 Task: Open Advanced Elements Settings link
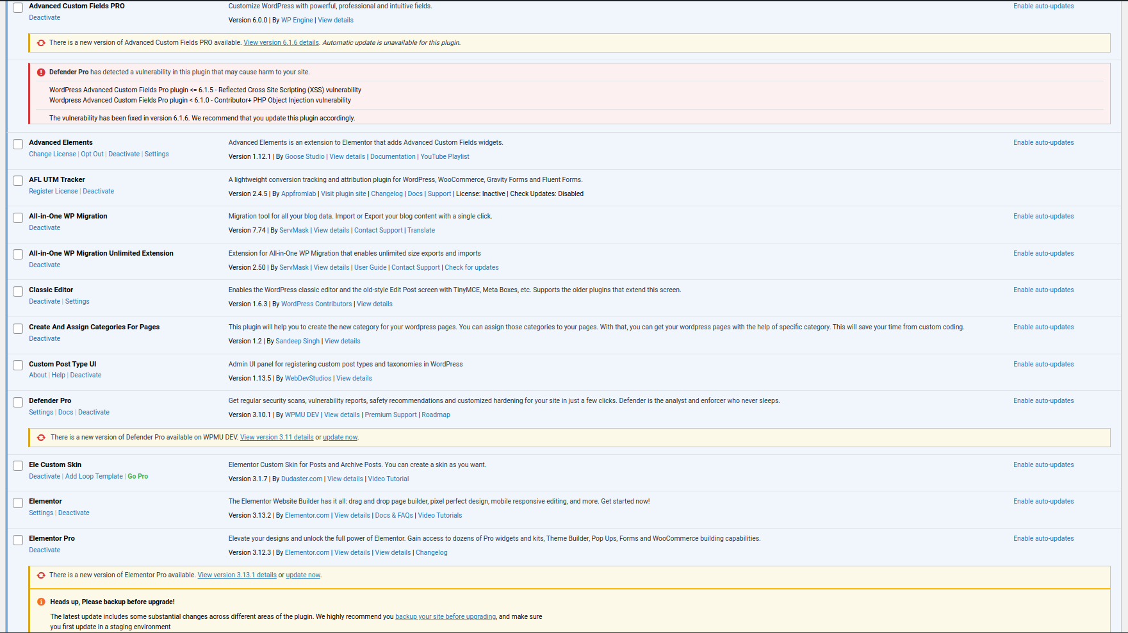(156, 154)
